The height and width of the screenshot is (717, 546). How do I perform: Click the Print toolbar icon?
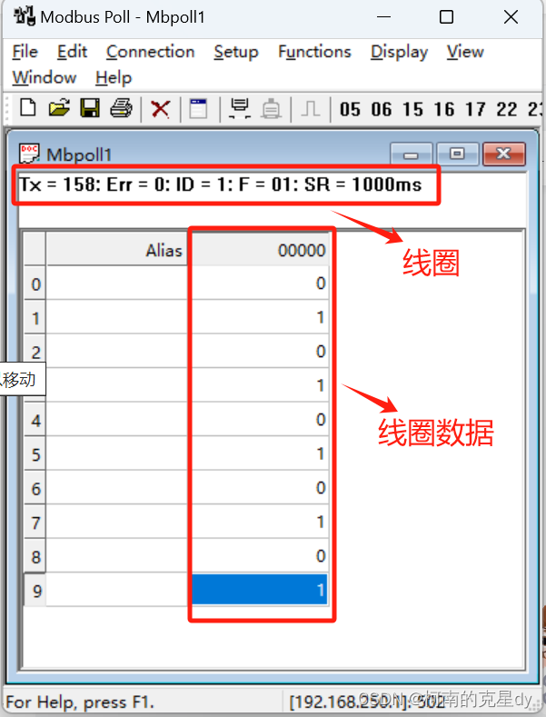pos(121,108)
